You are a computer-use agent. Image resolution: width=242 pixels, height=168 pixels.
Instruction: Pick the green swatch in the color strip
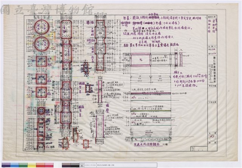(23, 165)
